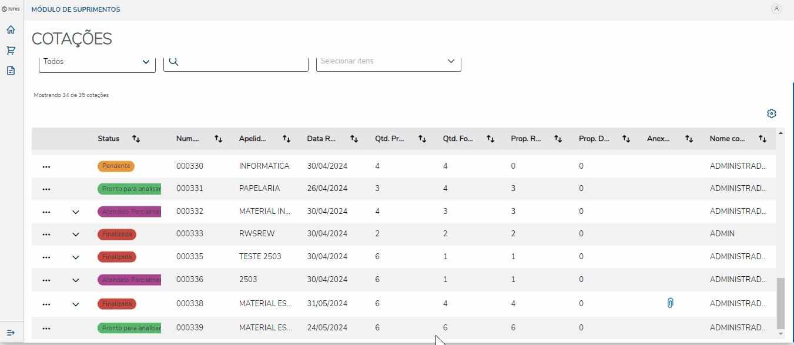Open the attachment paperclip for quotation 000338
This screenshot has width=794, height=345.
tap(670, 303)
